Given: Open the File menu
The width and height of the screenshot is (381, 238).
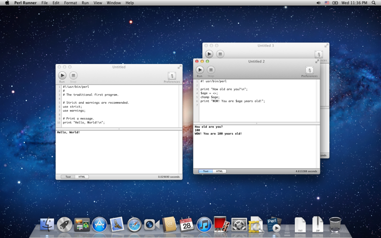Looking at the screenshot, I should (x=45, y=3).
